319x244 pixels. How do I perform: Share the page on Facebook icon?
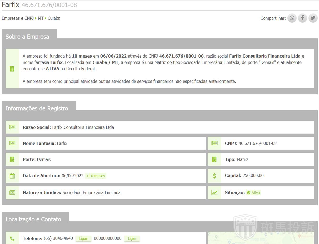(x=302, y=18)
